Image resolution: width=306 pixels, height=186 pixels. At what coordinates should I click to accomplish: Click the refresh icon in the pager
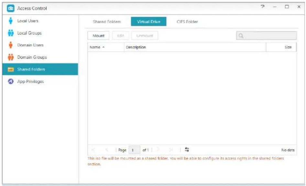pyautogui.click(x=187, y=150)
